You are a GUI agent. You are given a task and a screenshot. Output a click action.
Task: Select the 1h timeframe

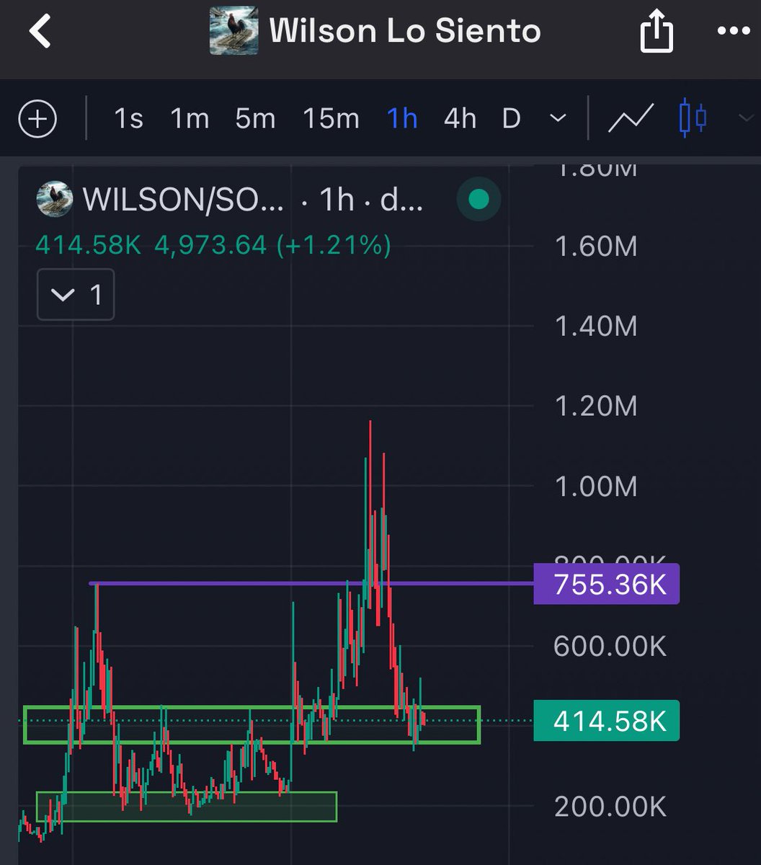tap(402, 119)
